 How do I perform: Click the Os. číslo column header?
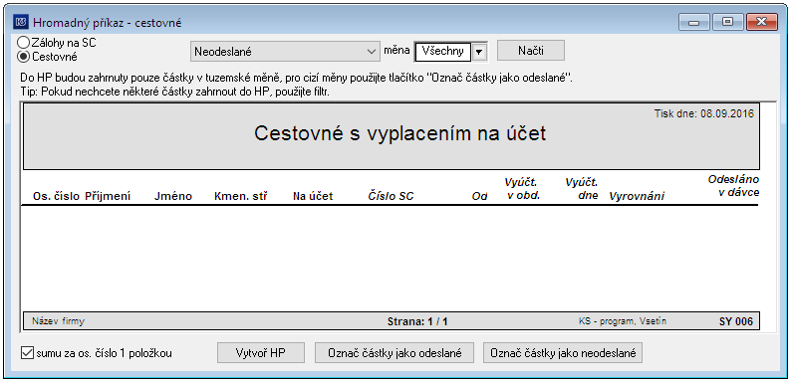coord(57,197)
